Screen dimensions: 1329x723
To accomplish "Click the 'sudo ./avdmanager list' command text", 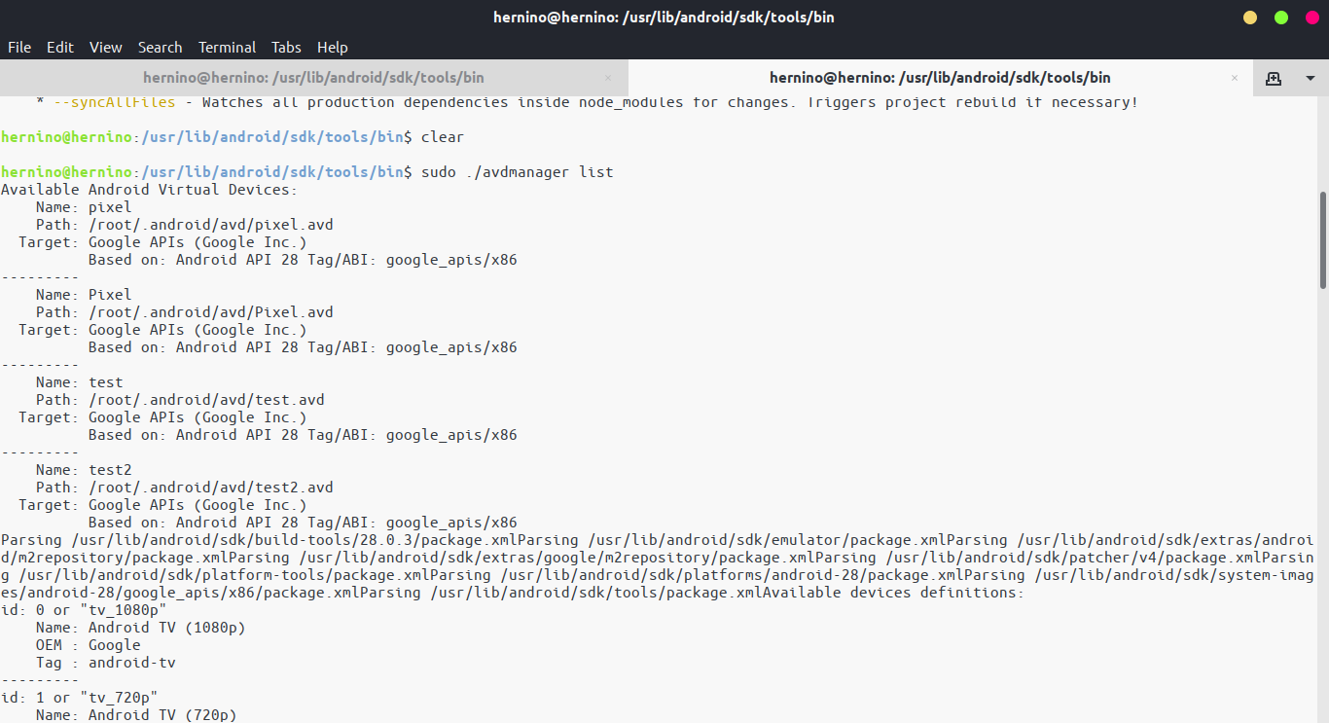I will point(517,172).
